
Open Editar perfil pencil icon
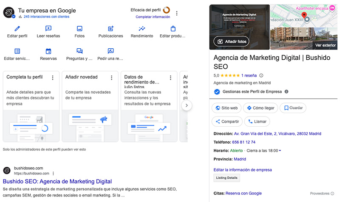(17, 28)
